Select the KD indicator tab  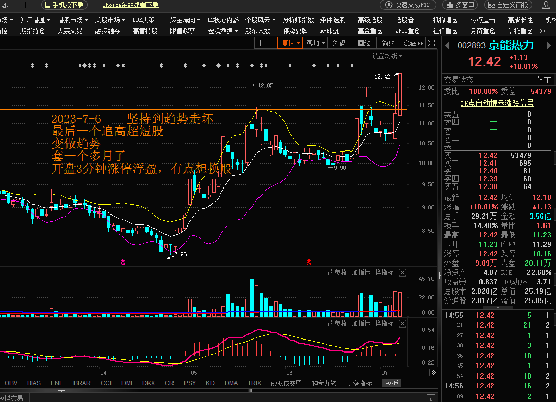click(x=210, y=383)
